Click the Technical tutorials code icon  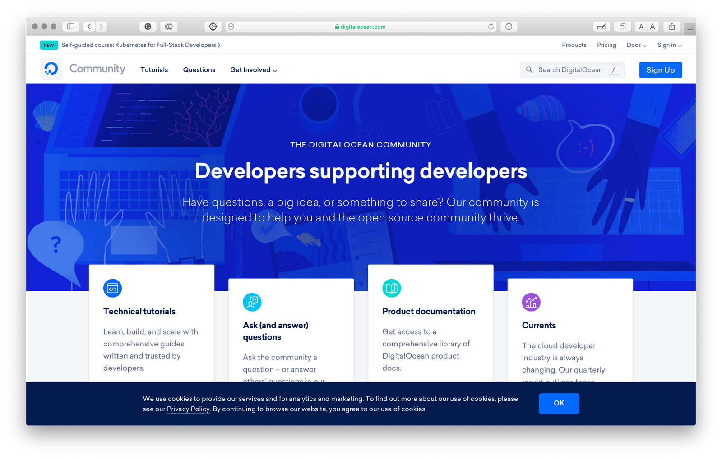click(x=112, y=289)
